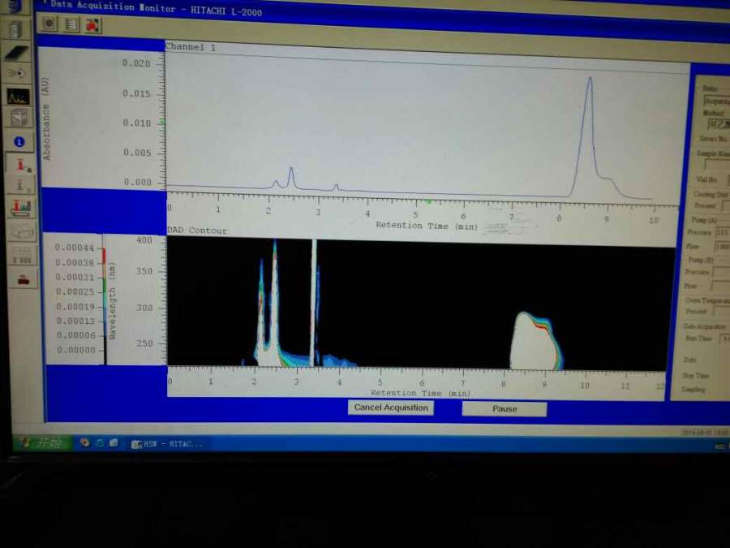
Task: Click the gray report sheets sidebar icon
Action: coord(19,119)
